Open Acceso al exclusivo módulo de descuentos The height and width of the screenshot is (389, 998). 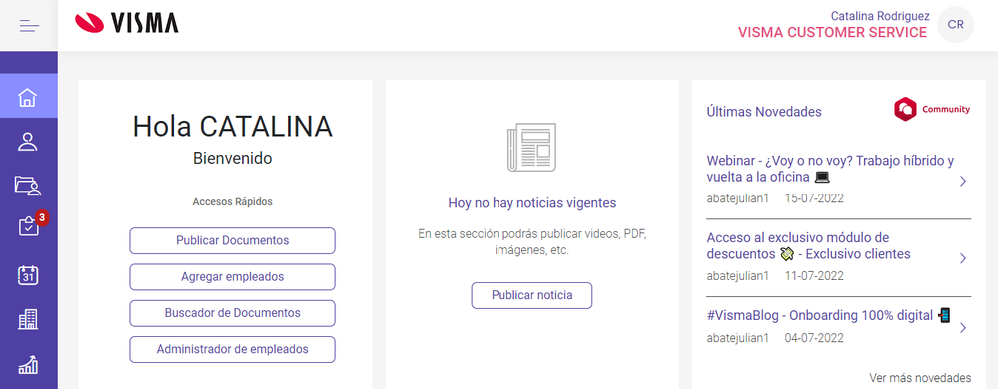point(808,246)
